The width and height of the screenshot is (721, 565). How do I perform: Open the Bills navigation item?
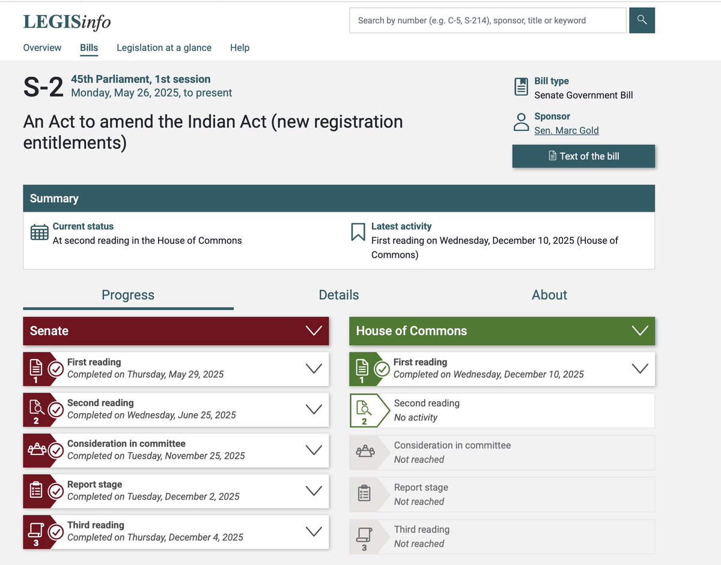click(x=89, y=47)
